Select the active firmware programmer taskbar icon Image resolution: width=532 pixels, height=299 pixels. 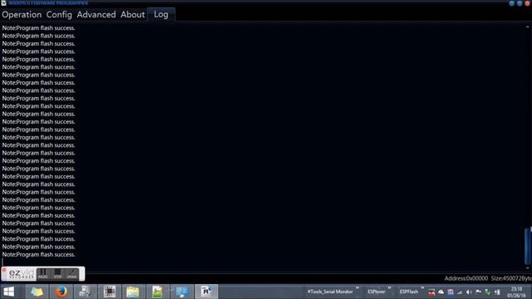click(206, 292)
